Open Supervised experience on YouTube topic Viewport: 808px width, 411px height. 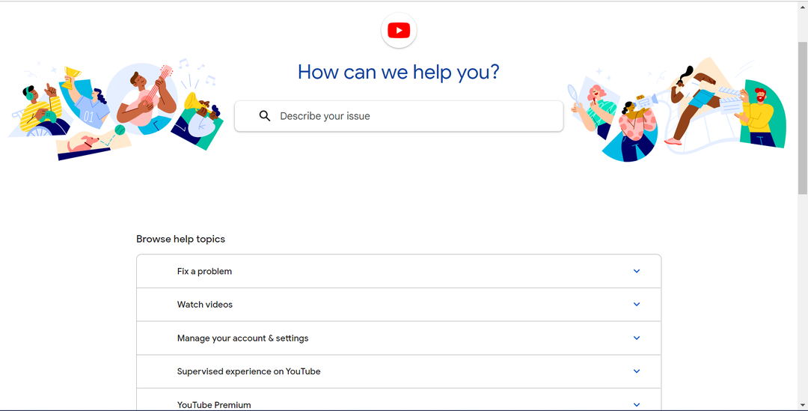pos(399,371)
